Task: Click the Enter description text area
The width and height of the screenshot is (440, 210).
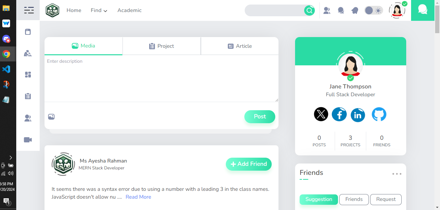Action: [x=162, y=78]
